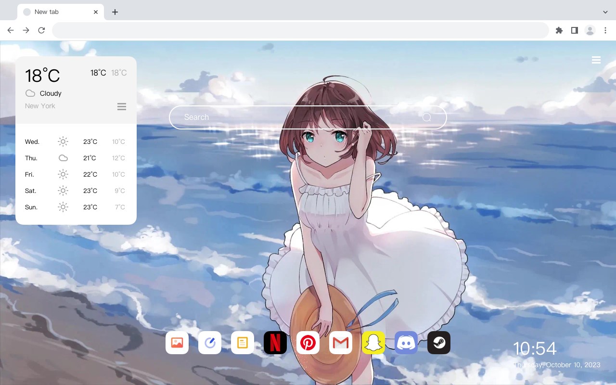Image resolution: width=616 pixels, height=385 pixels.
Task: Open the Snapchat shortcut
Action: [373, 343]
